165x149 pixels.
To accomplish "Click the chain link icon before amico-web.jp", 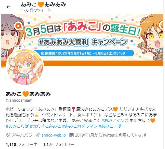I will [38, 135].
